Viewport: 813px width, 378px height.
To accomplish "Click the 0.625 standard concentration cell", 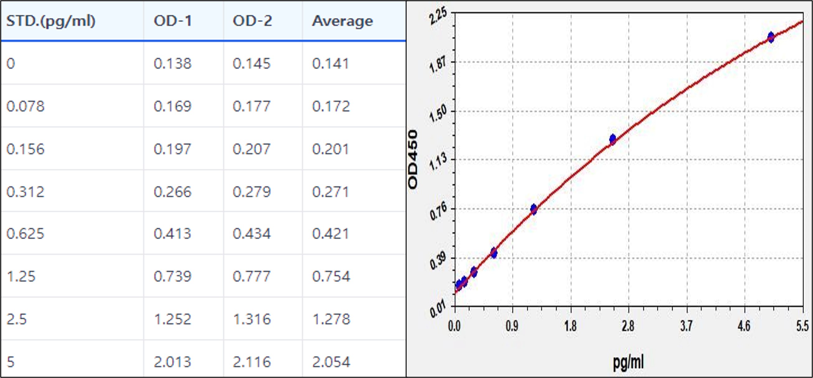I will point(25,234).
